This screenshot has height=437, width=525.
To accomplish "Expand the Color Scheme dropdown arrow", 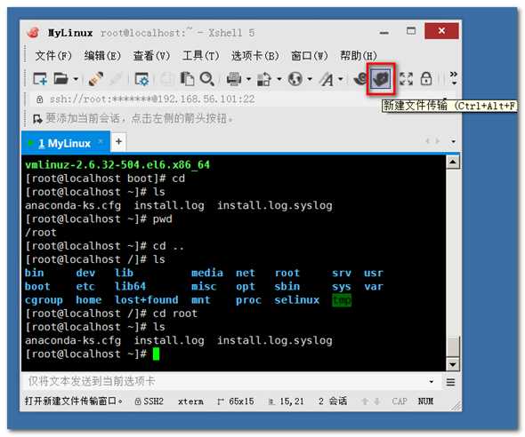I will (x=279, y=80).
